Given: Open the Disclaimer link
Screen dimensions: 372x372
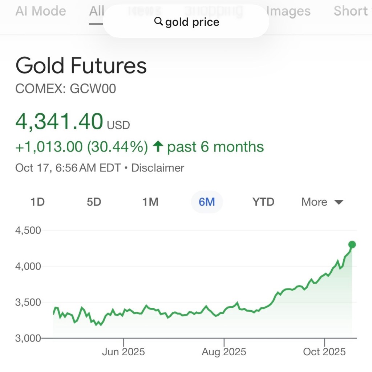Looking at the screenshot, I should coord(158,168).
